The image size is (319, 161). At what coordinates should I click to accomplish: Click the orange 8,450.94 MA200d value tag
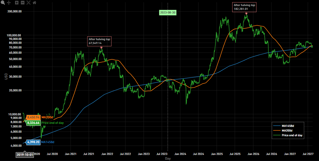[x=33, y=117]
